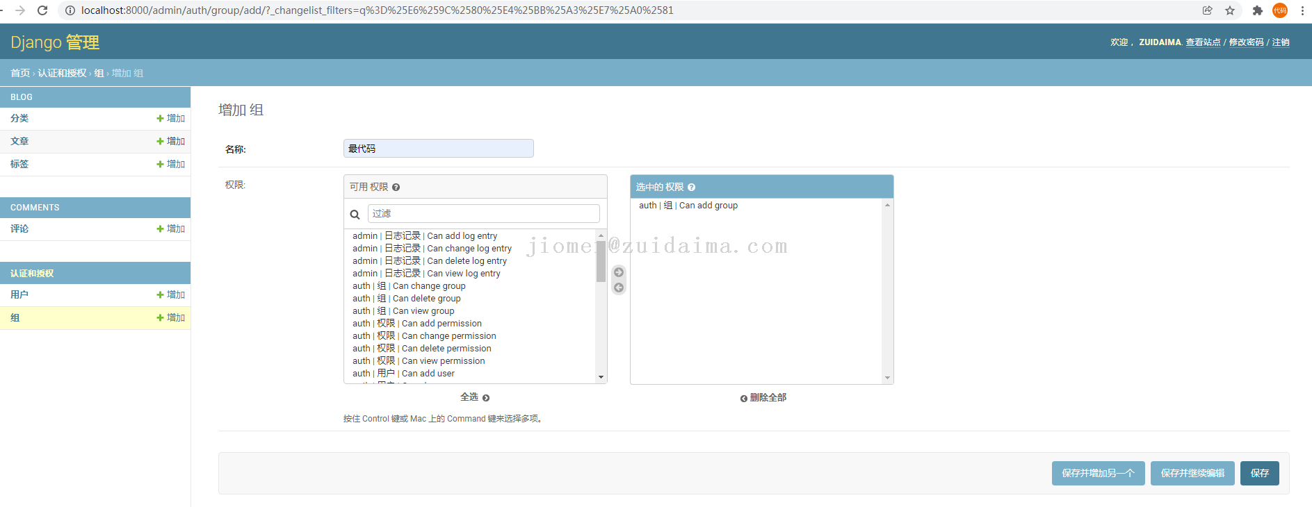Select 'Can add permission' option
Screen dimensions: 1312x507
pos(417,324)
